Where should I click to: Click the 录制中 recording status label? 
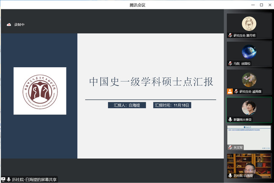19,25
